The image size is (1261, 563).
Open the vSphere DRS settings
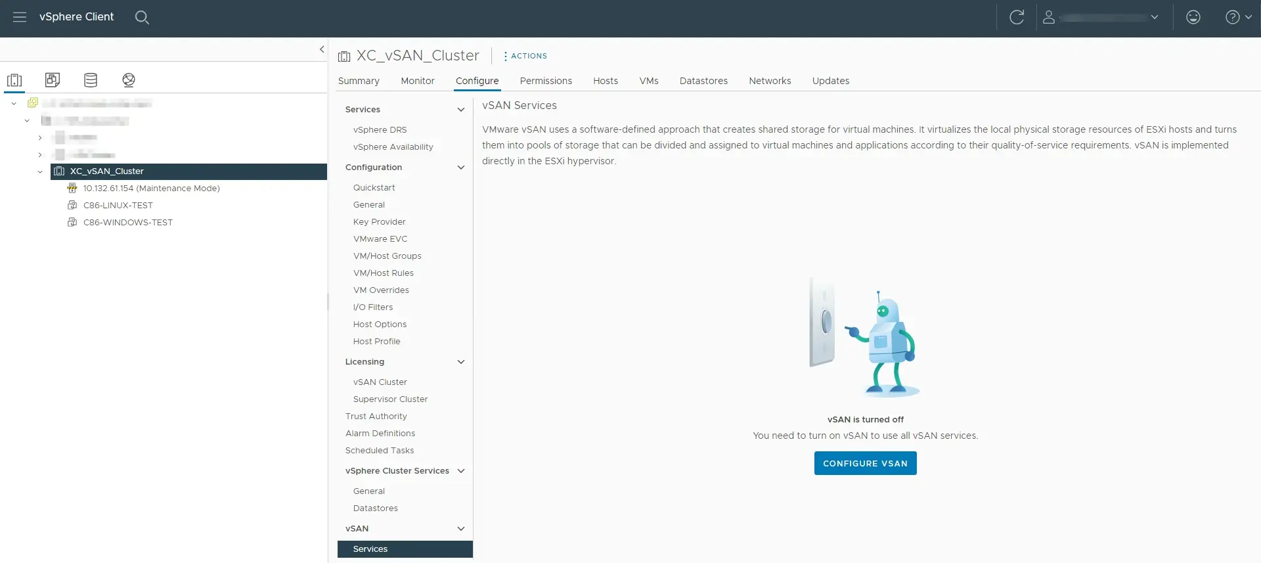380,130
